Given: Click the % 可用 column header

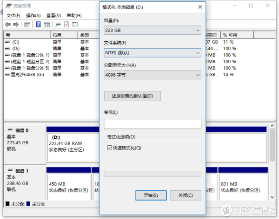Looking at the screenshot, I should pyautogui.click(x=237, y=35).
